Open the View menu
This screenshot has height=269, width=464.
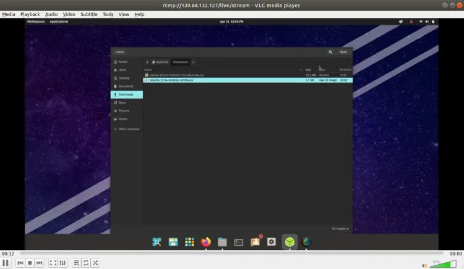[124, 14]
